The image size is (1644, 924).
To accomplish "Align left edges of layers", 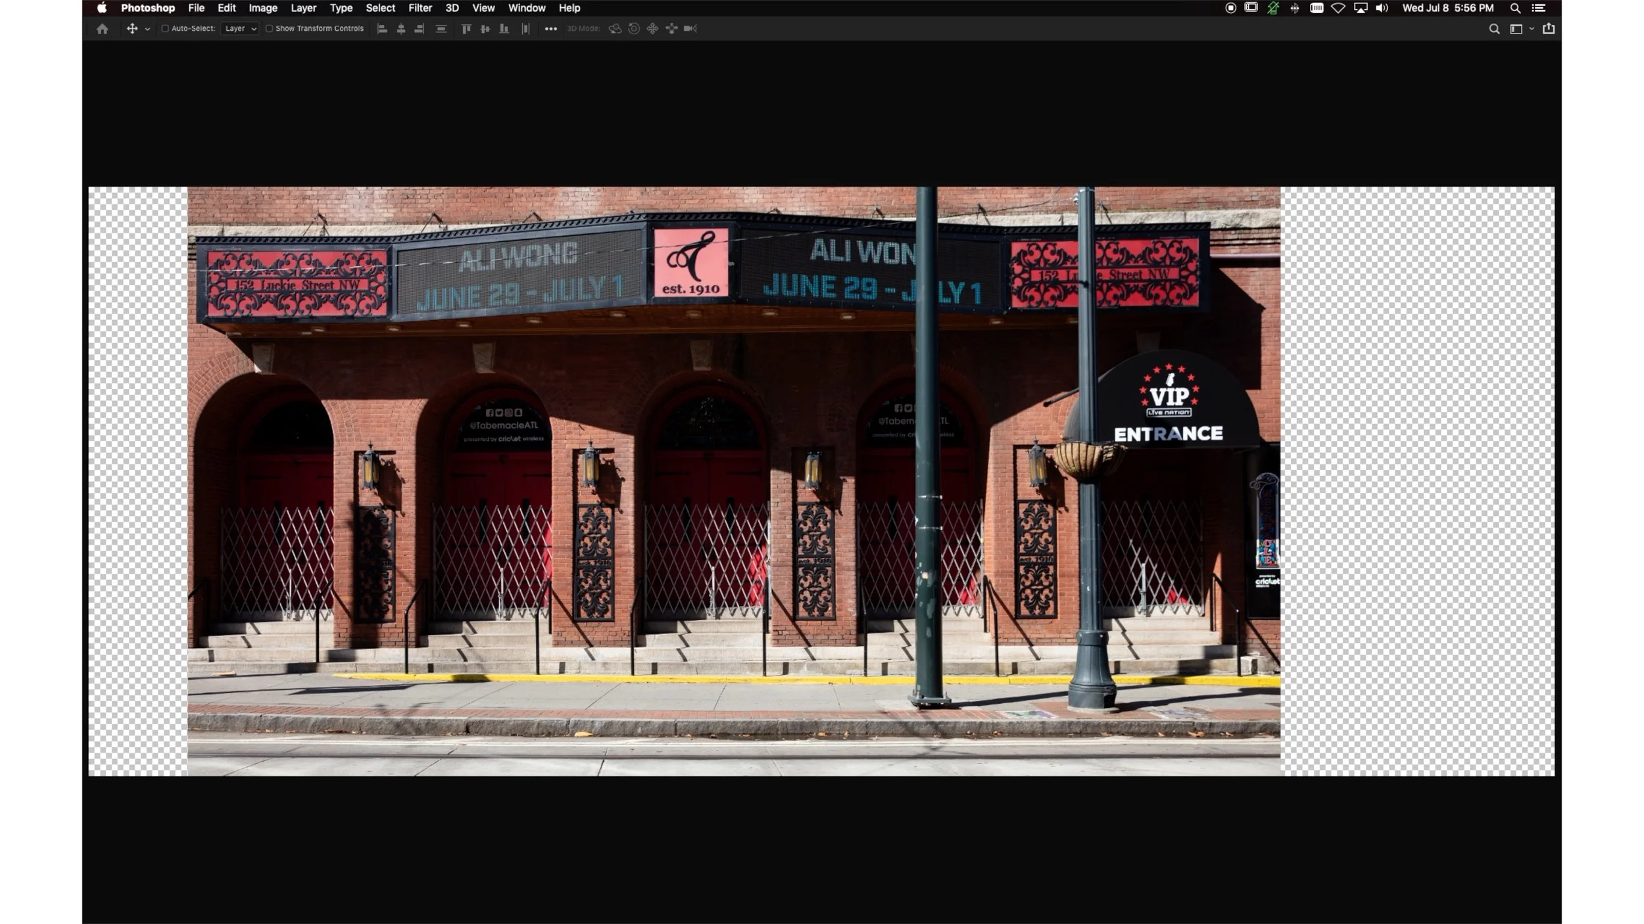I will (x=382, y=29).
